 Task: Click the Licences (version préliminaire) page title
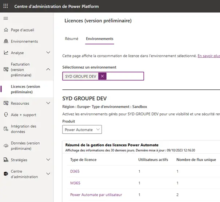(98, 21)
